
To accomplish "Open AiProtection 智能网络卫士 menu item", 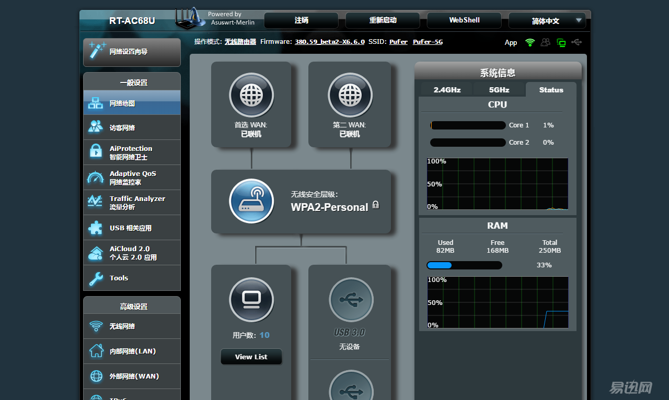I will pyautogui.click(x=132, y=152).
